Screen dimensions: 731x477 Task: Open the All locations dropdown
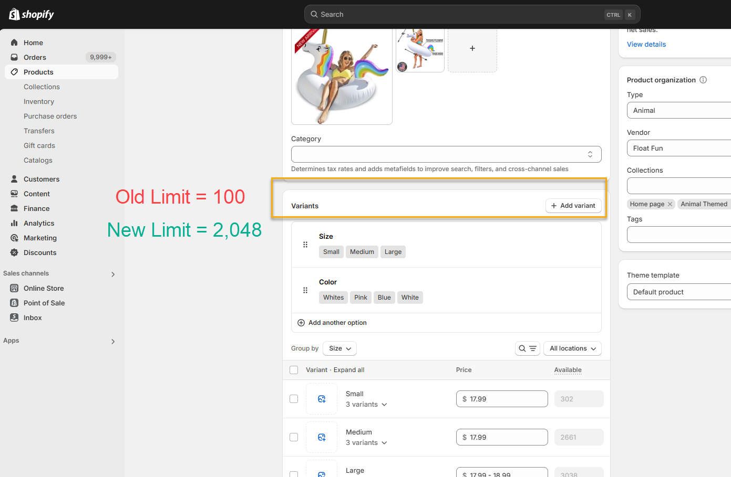coord(572,348)
